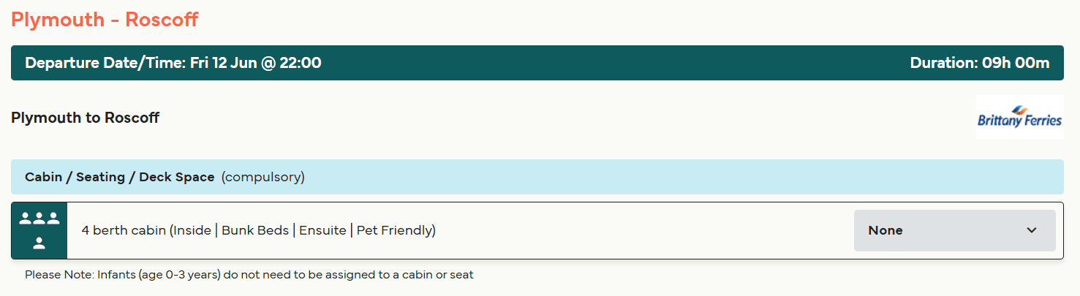Click the compulsory label in section header
The height and width of the screenshot is (296, 1080).
(263, 177)
